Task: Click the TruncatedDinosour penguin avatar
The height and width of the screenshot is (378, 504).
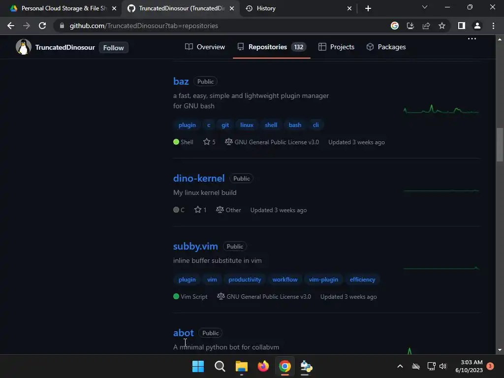Action: [x=24, y=47]
